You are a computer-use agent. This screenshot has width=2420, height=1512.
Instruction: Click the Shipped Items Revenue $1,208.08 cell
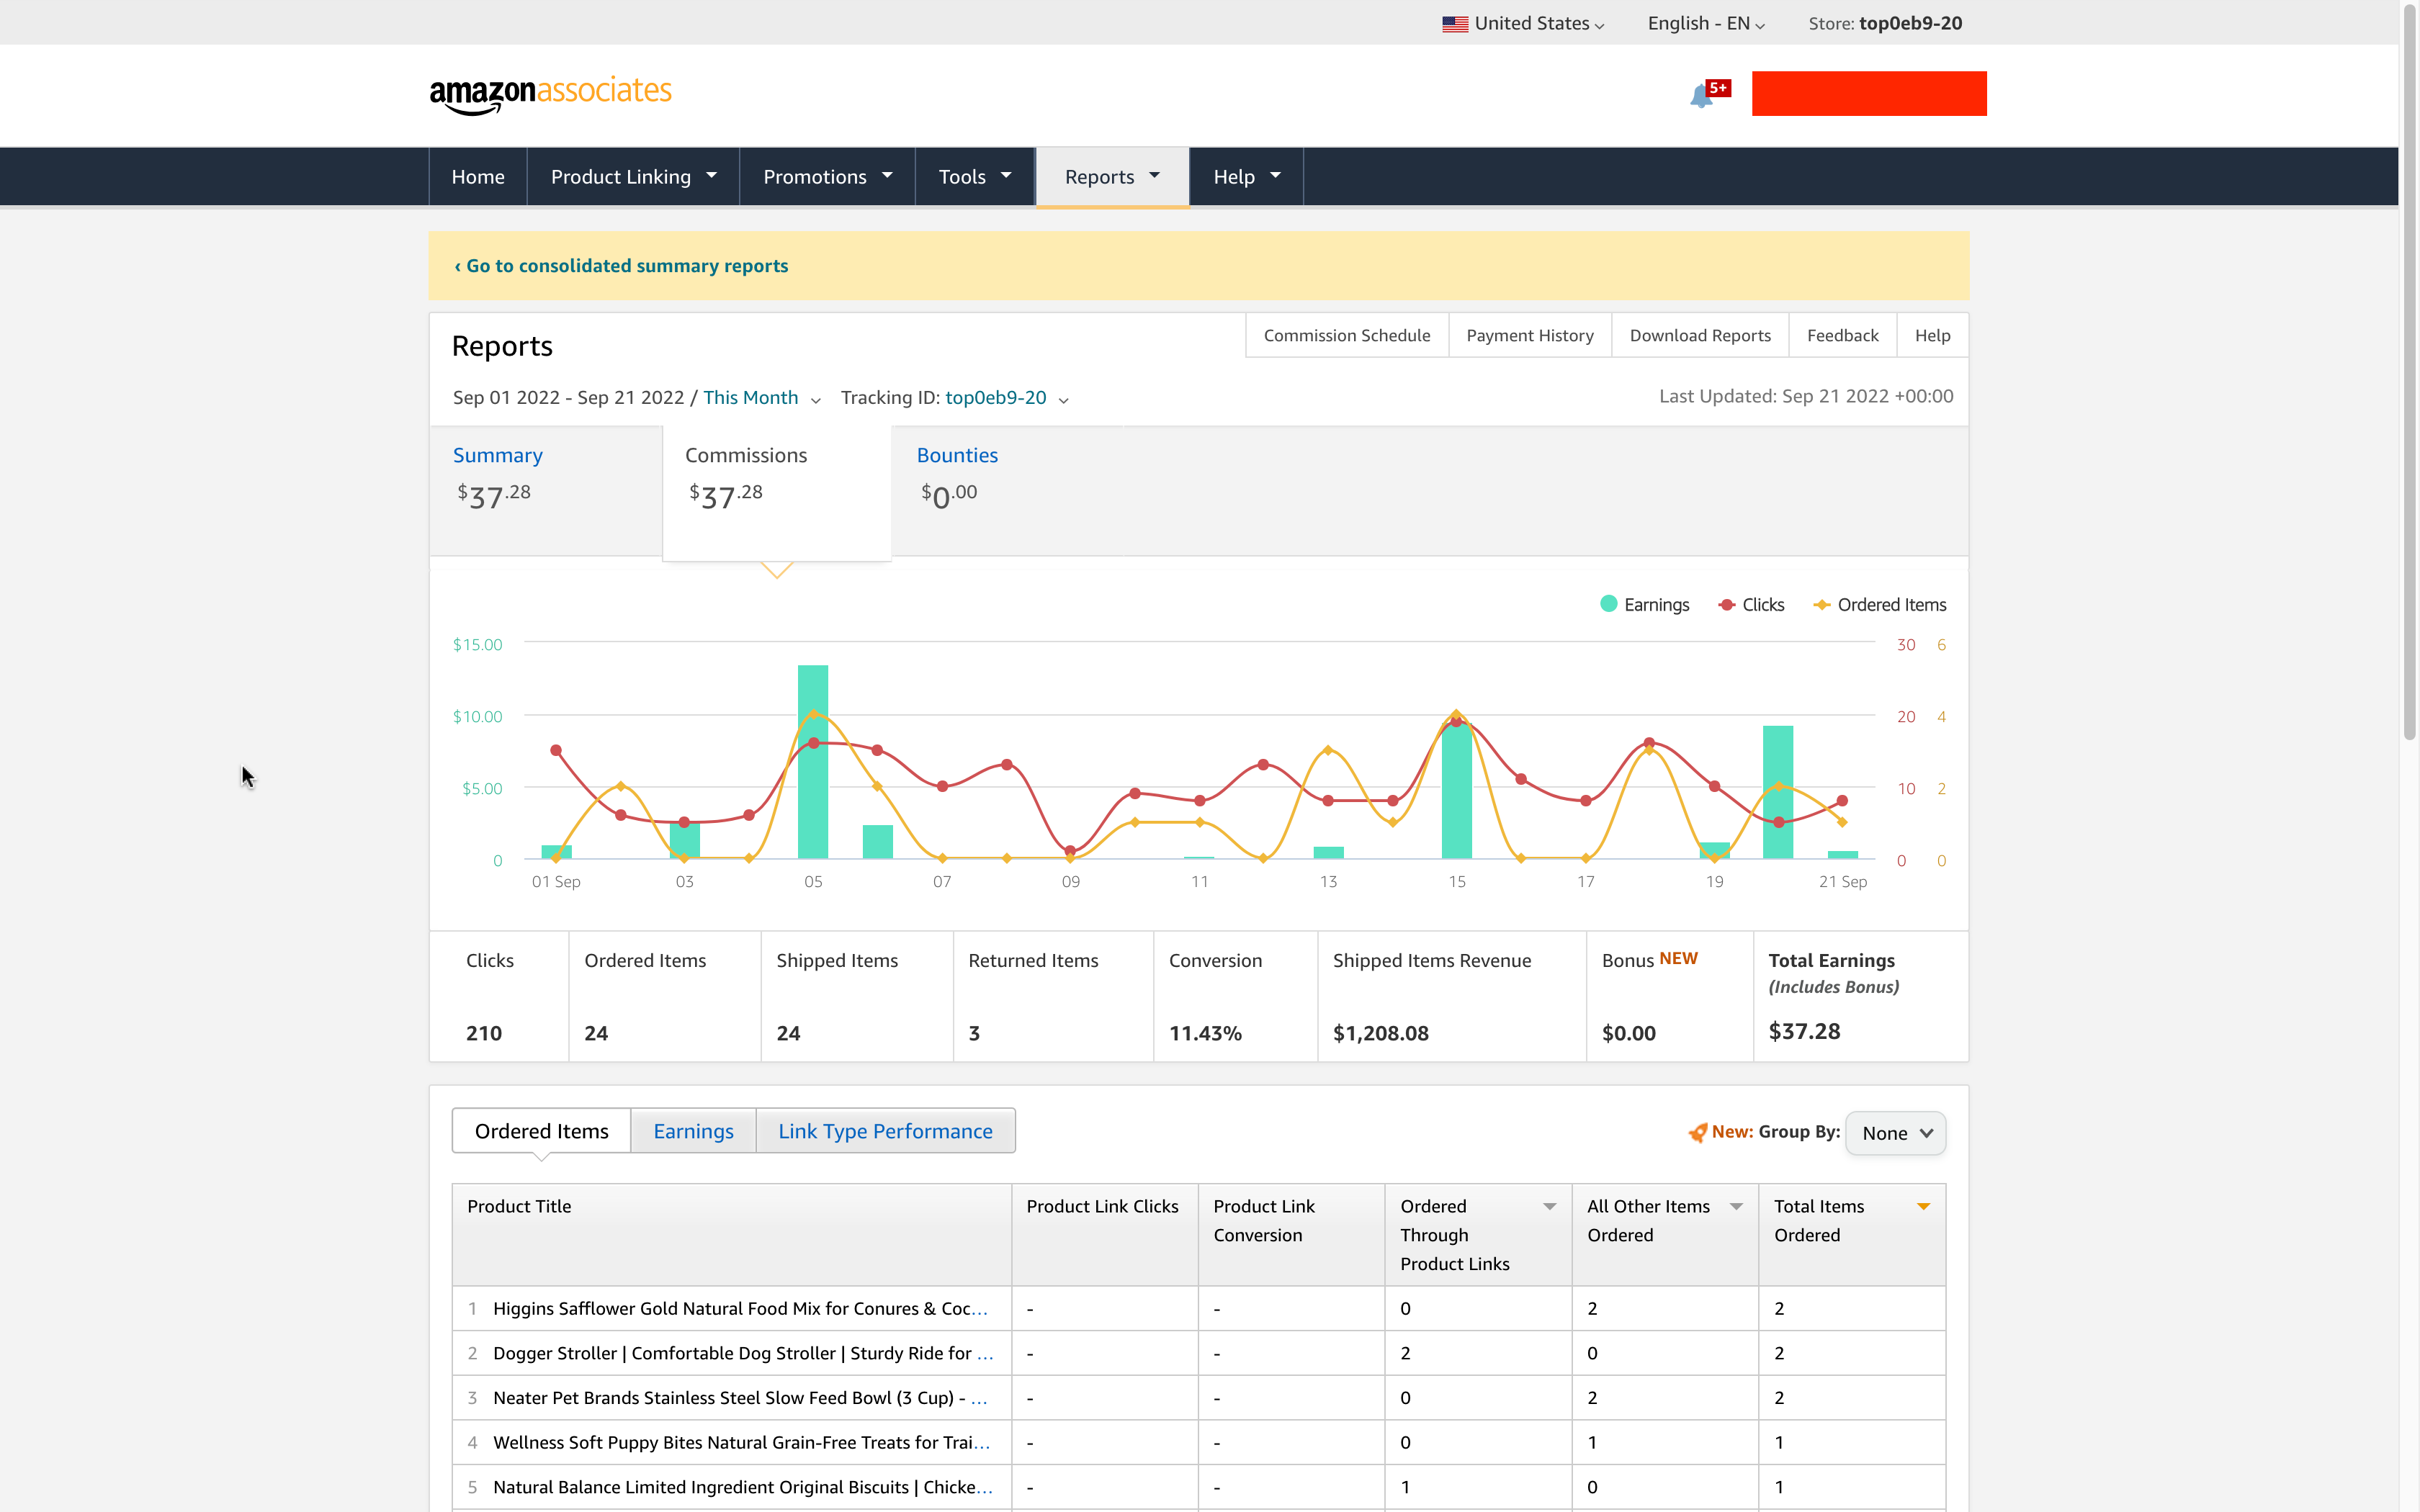(1452, 997)
